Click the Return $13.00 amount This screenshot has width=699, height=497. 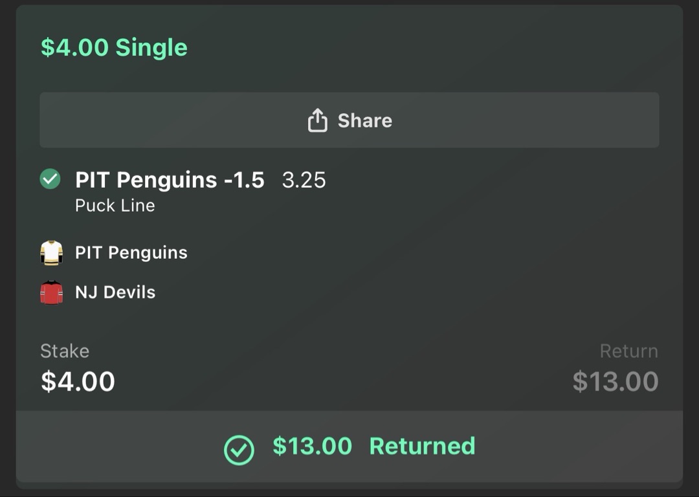pyautogui.click(x=615, y=381)
